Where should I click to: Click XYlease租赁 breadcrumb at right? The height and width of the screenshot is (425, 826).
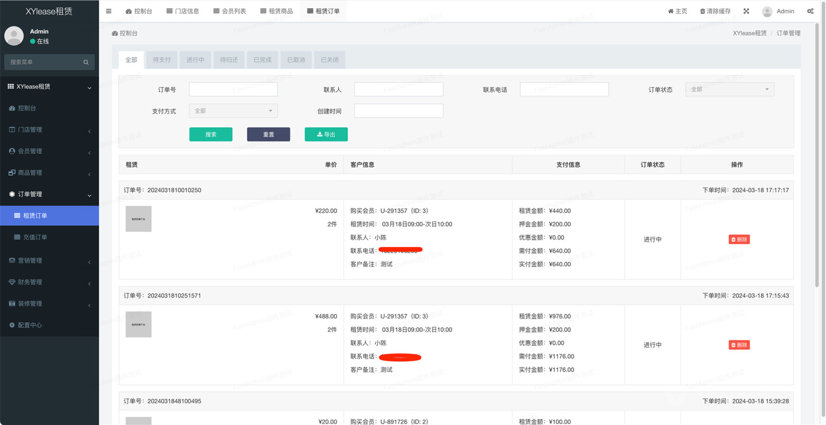pyautogui.click(x=749, y=33)
